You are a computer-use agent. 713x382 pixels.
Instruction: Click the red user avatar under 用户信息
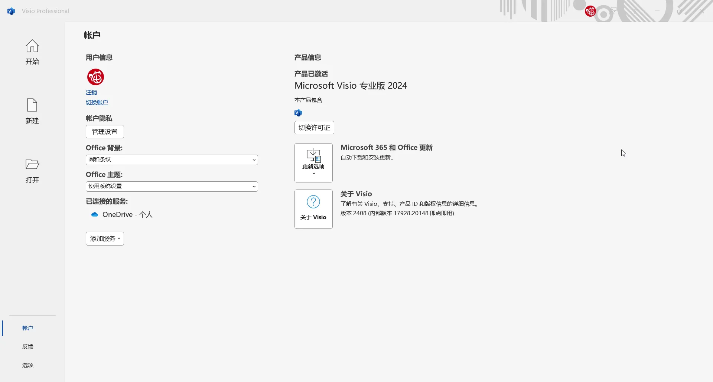(95, 77)
